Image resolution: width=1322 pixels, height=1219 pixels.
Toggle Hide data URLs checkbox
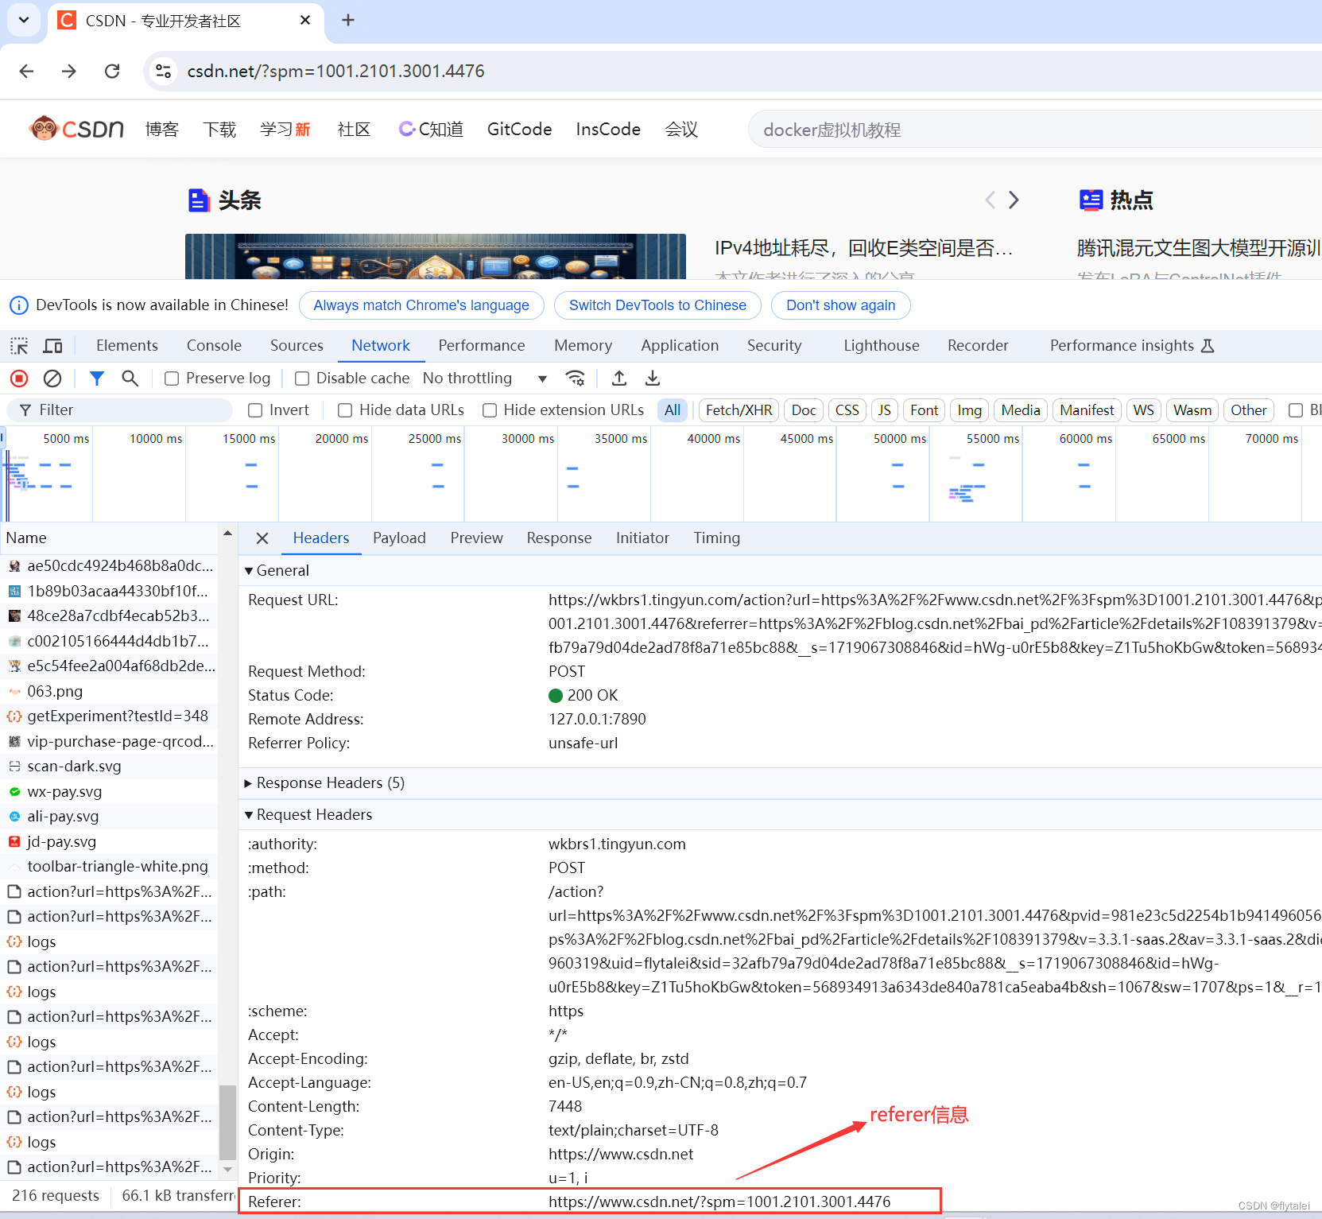coord(345,410)
